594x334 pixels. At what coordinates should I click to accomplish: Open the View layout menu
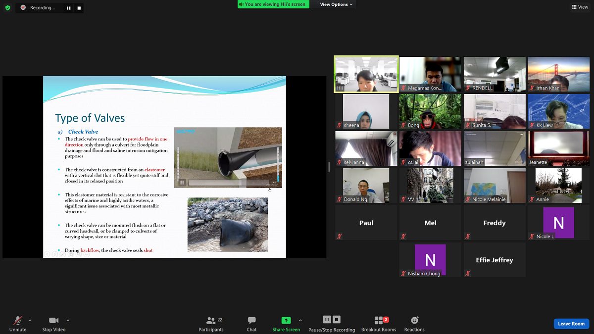580,7
